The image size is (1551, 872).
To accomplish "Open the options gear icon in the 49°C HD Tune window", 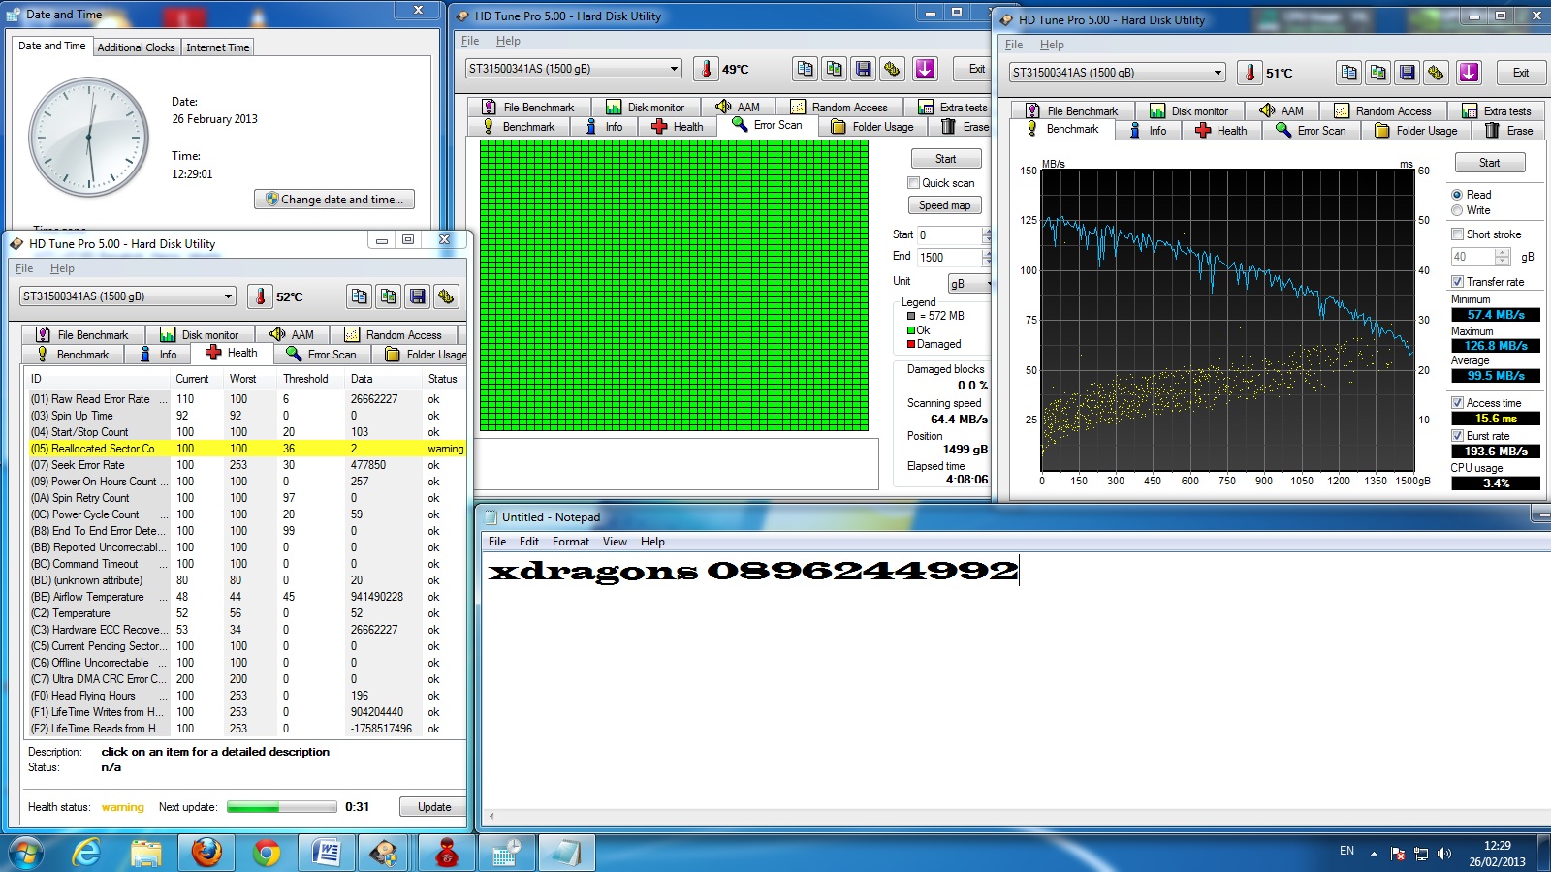I will click(x=893, y=69).
